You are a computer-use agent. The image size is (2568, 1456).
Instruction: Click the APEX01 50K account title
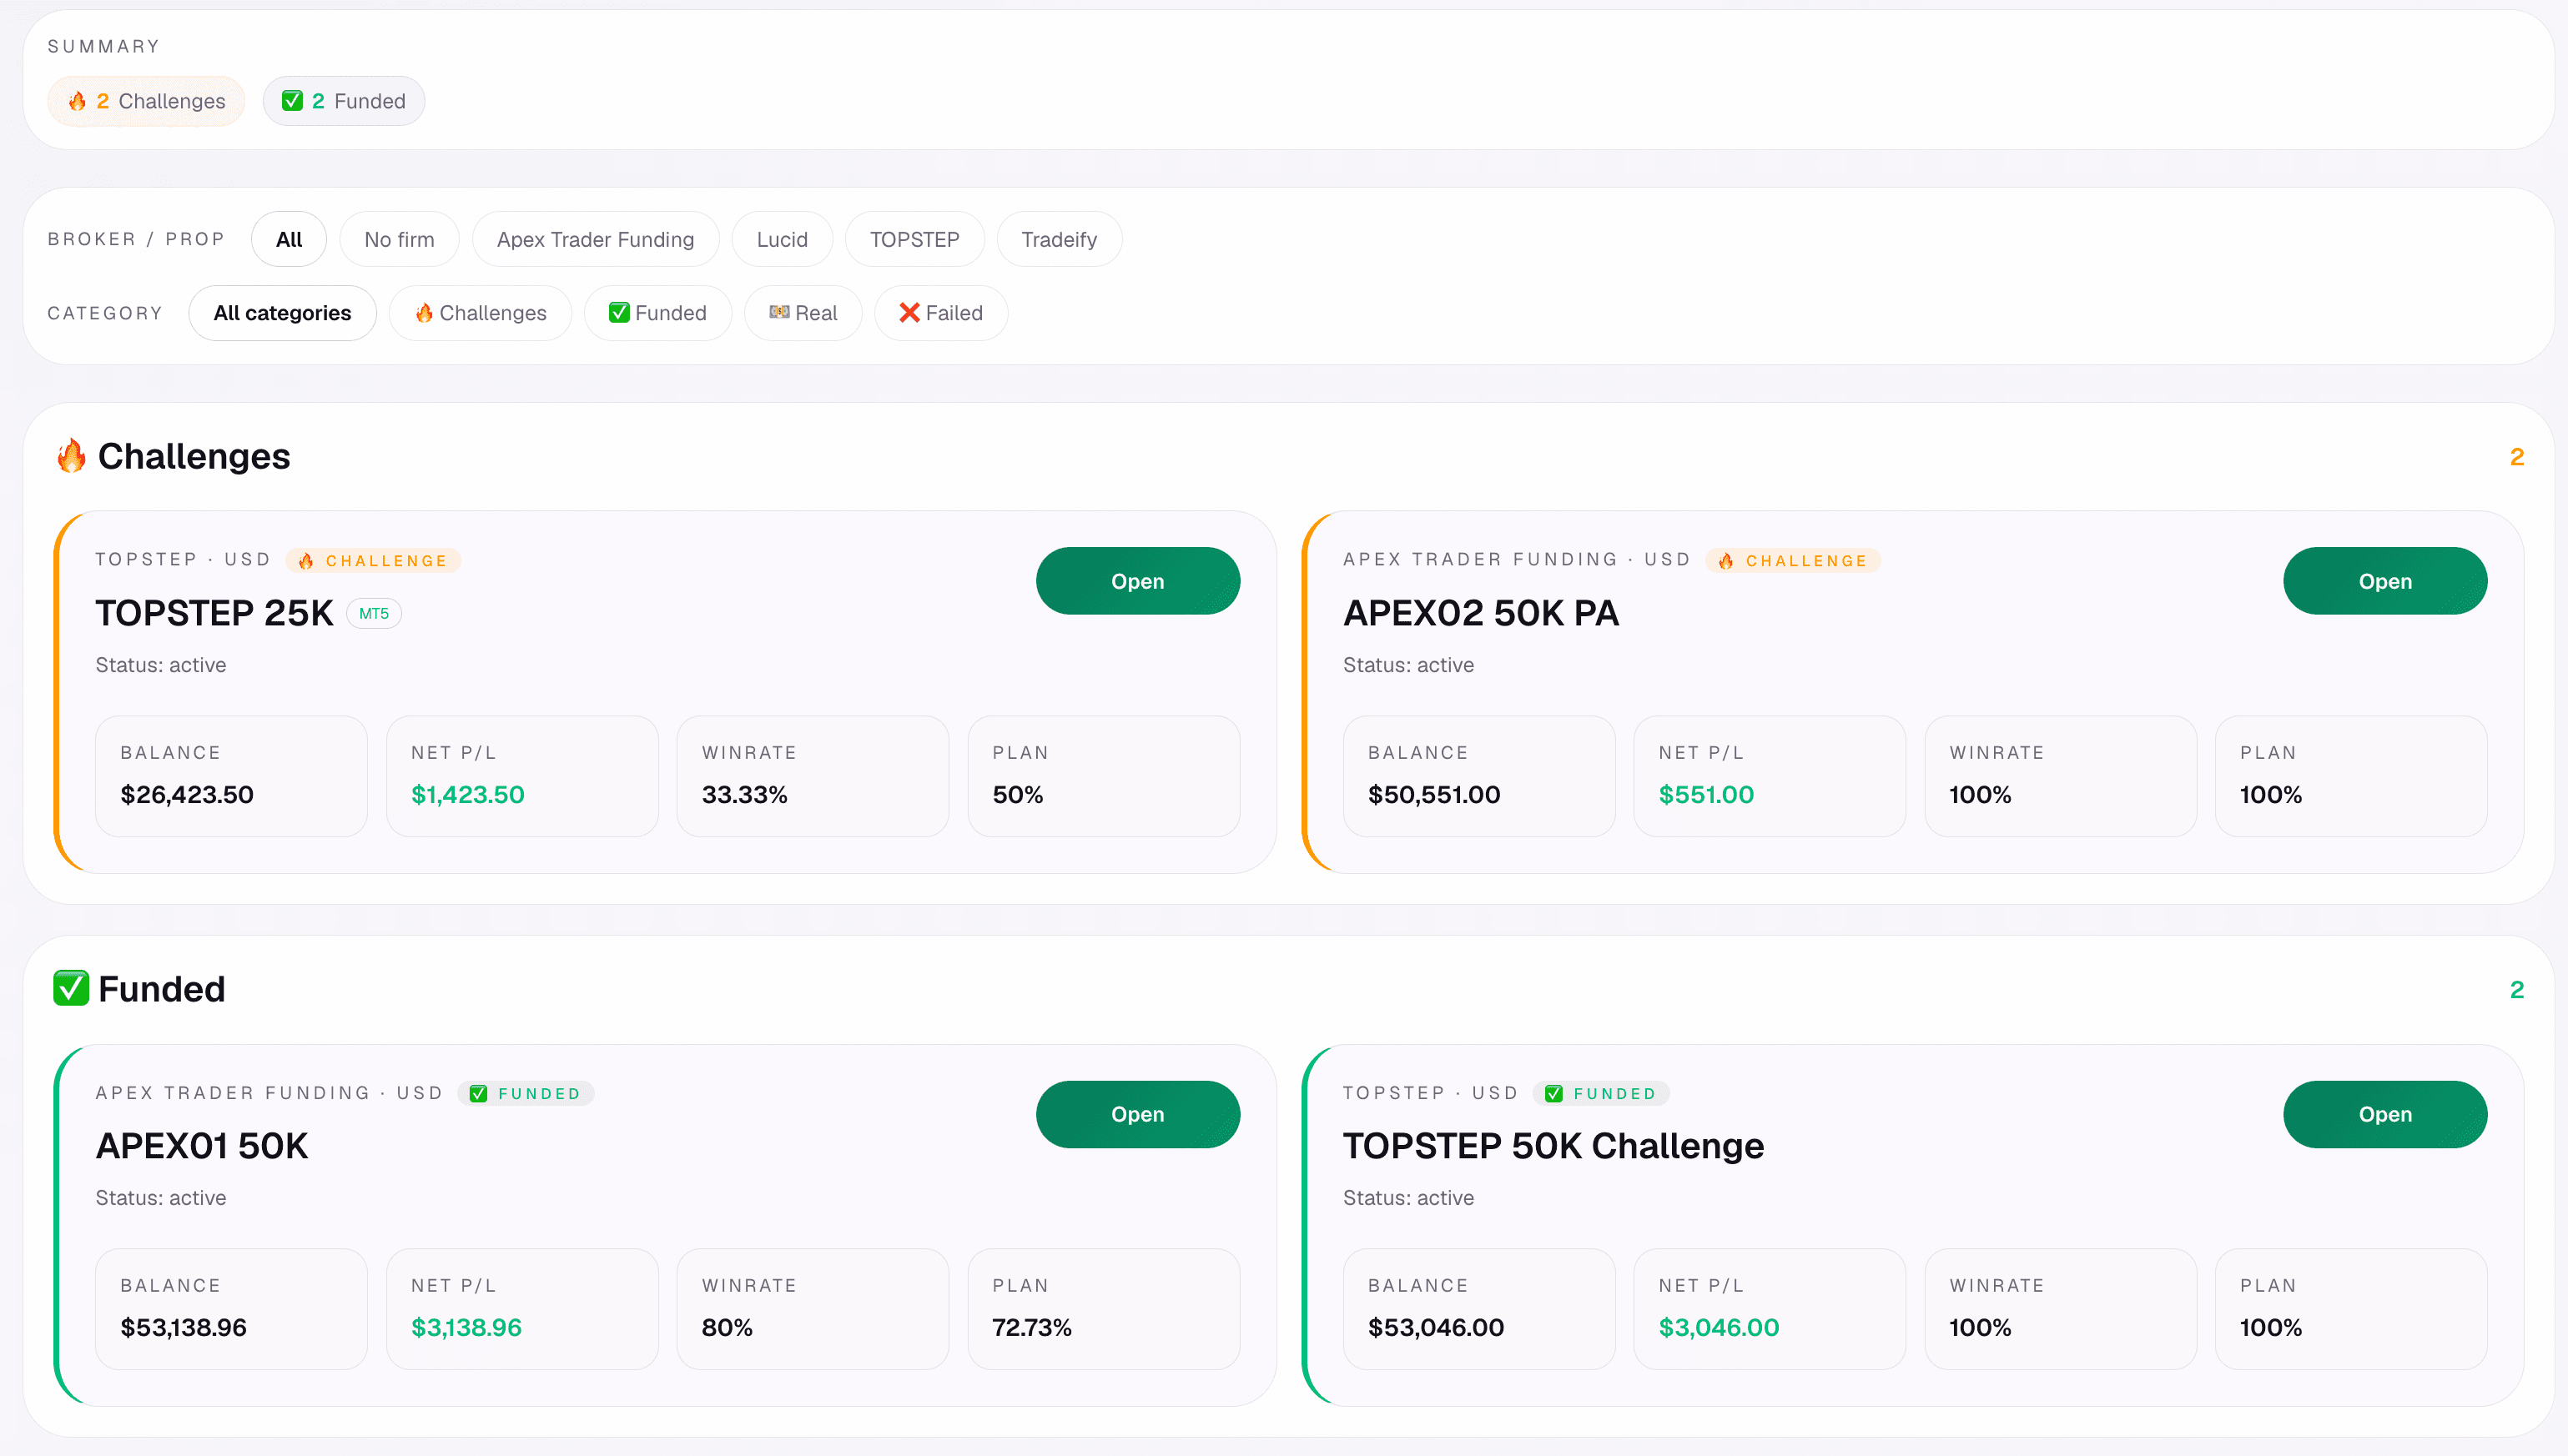tap(202, 1146)
